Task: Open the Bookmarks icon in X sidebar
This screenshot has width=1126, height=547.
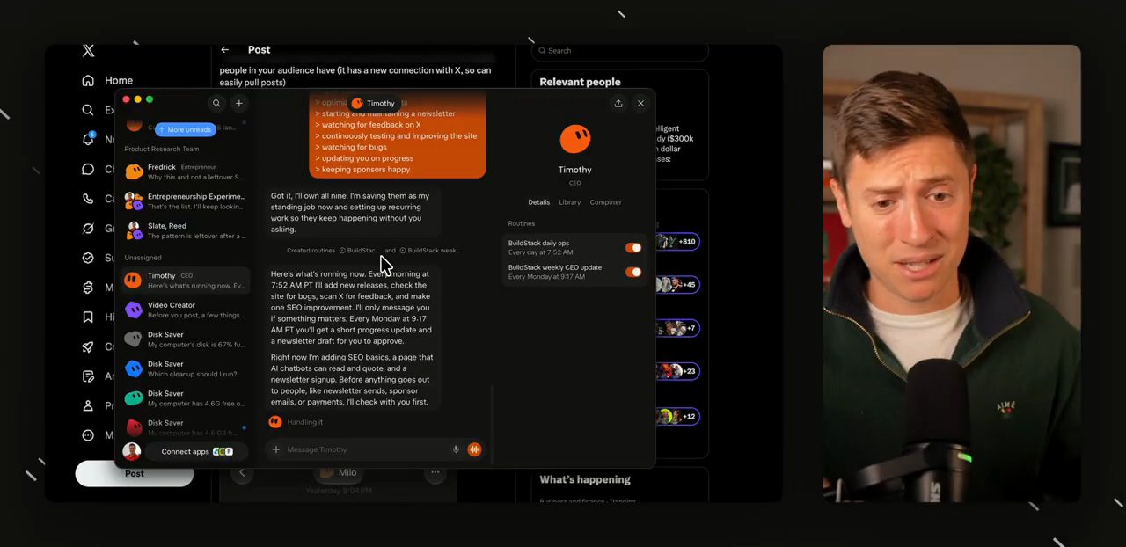Action: pyautogui.click(x=88, y=317)
